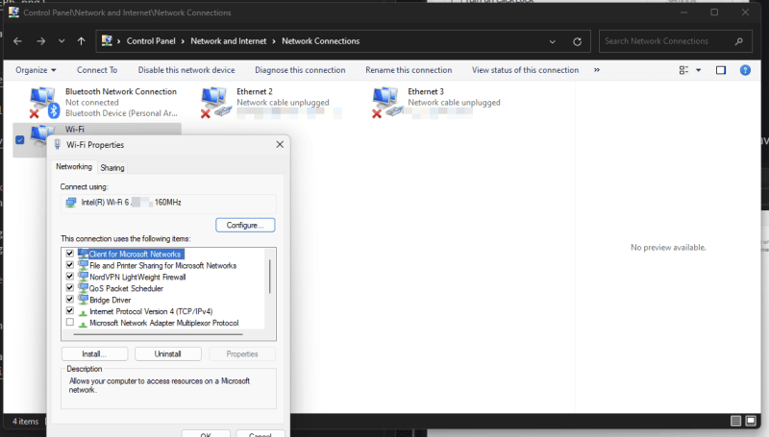This screenshot has height=437, width=769.
Task: Close the Wi-Fi Properties dialog
Action: (280, 144)
